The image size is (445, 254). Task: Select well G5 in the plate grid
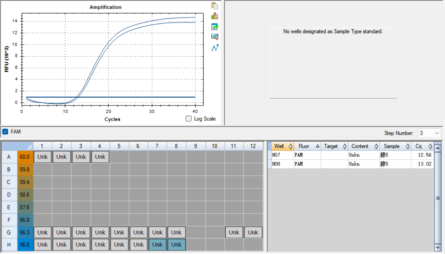(119, 232)
